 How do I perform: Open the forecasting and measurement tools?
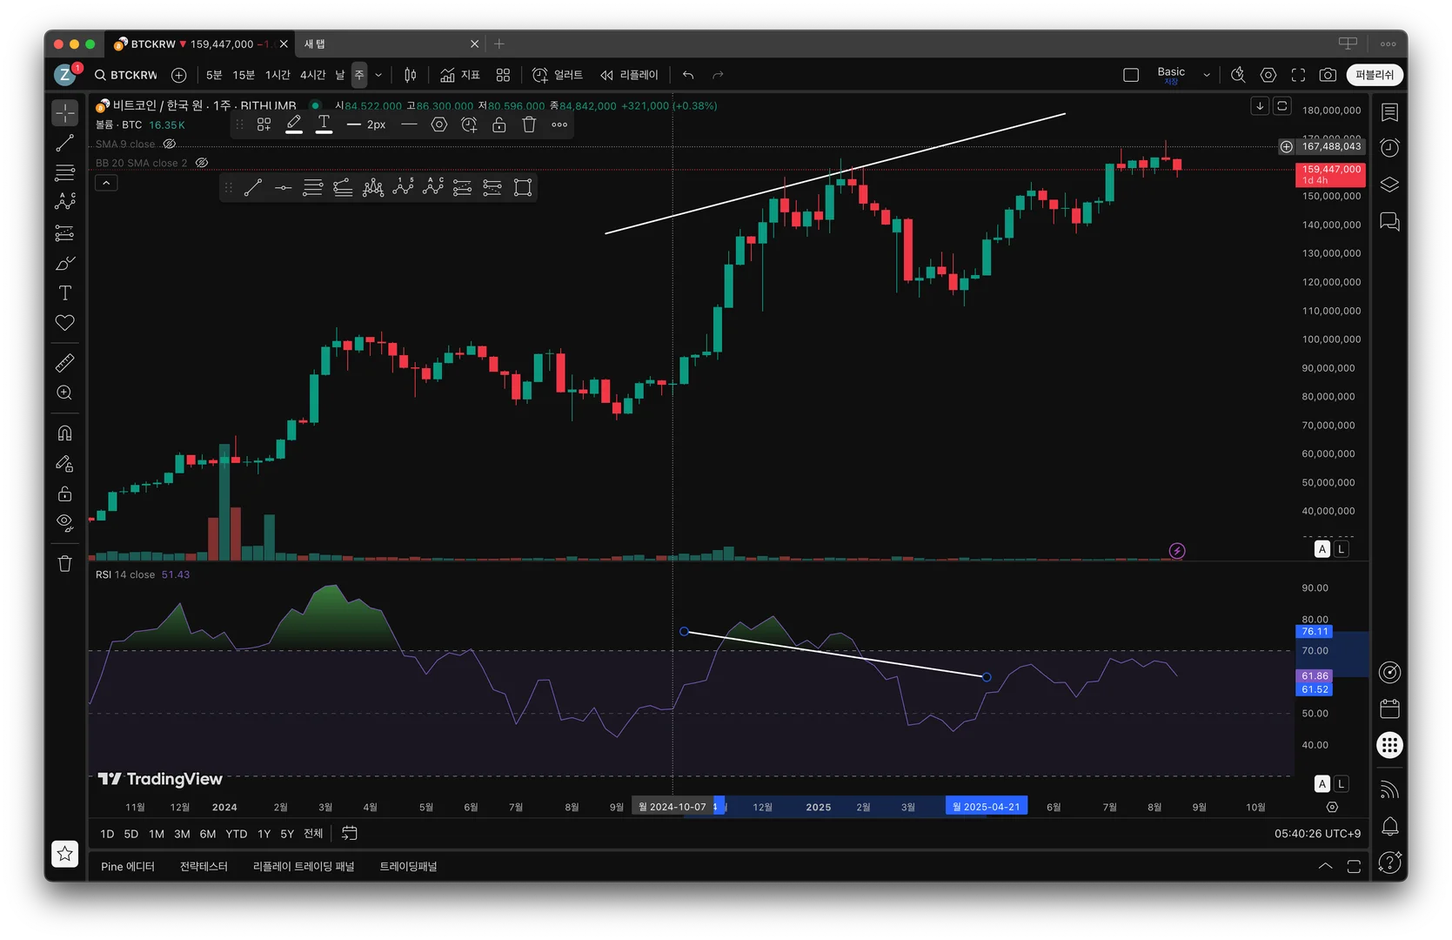click(65, 233)
